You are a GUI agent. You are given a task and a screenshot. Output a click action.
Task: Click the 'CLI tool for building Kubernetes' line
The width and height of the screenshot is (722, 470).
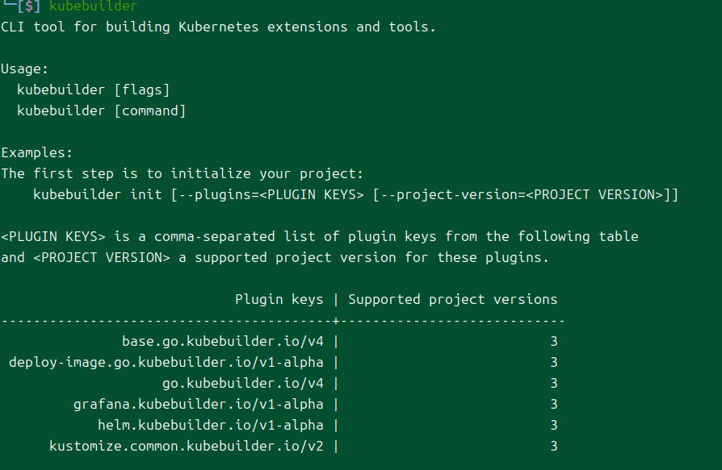[218, 27]
